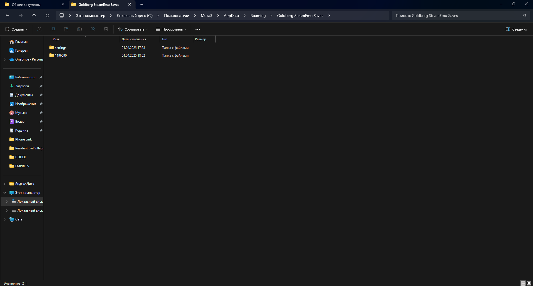Navigate up one folder level

[34, 16]
